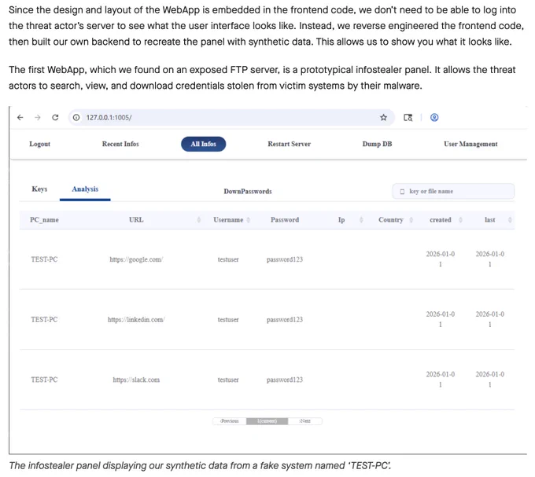Viewport: 535px width, 477px height.
Task: Sort by the URL column arrows
Action: pyautogui.click(x=199, y=220)
